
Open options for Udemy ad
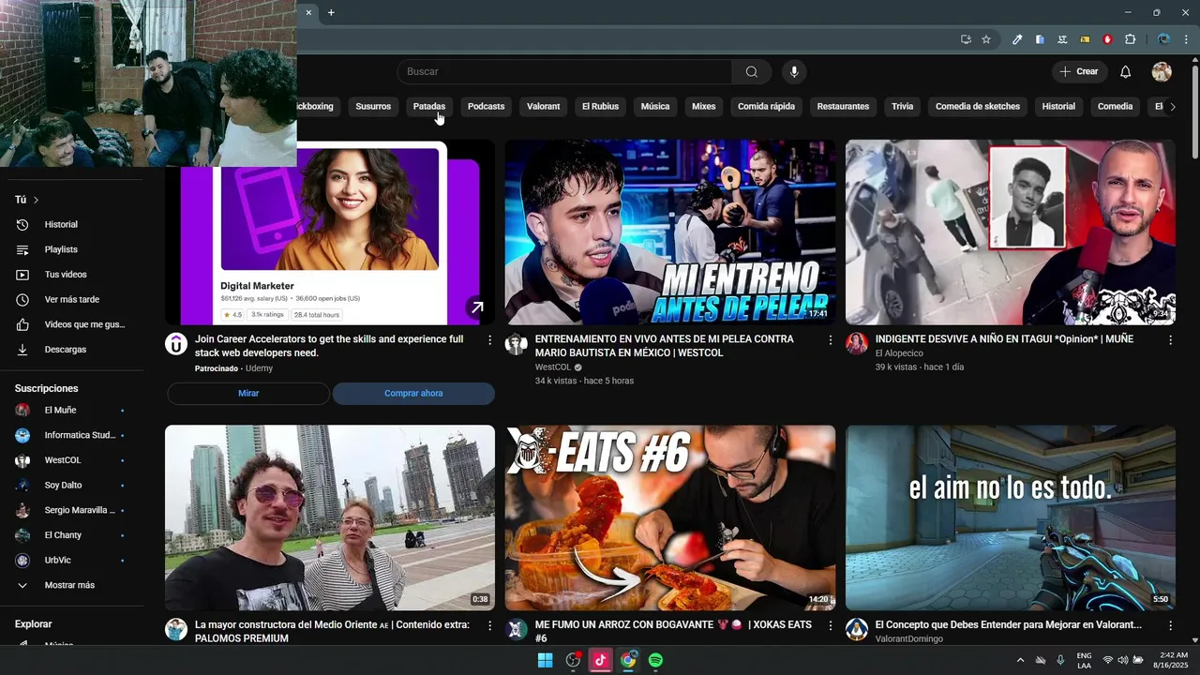[489, 340]
